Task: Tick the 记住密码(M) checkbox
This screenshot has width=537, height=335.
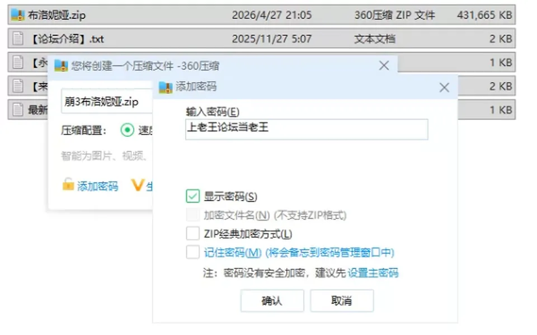Action: pos(192,252)
